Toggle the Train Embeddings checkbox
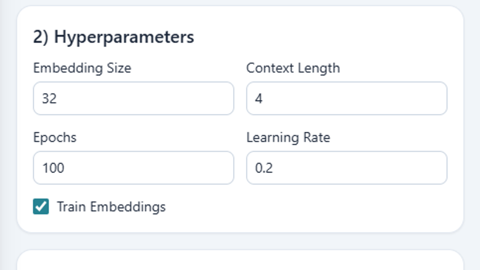Screen dimensions: 480x270 point(41,206)
